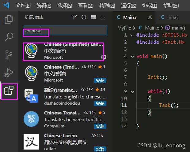Click the 扩展: 商店 panel title

point(34,17)
